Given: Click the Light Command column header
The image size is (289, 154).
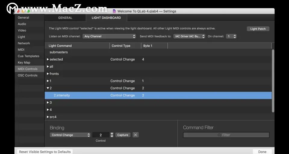Looking at the screenshot, I should point(77,46).
